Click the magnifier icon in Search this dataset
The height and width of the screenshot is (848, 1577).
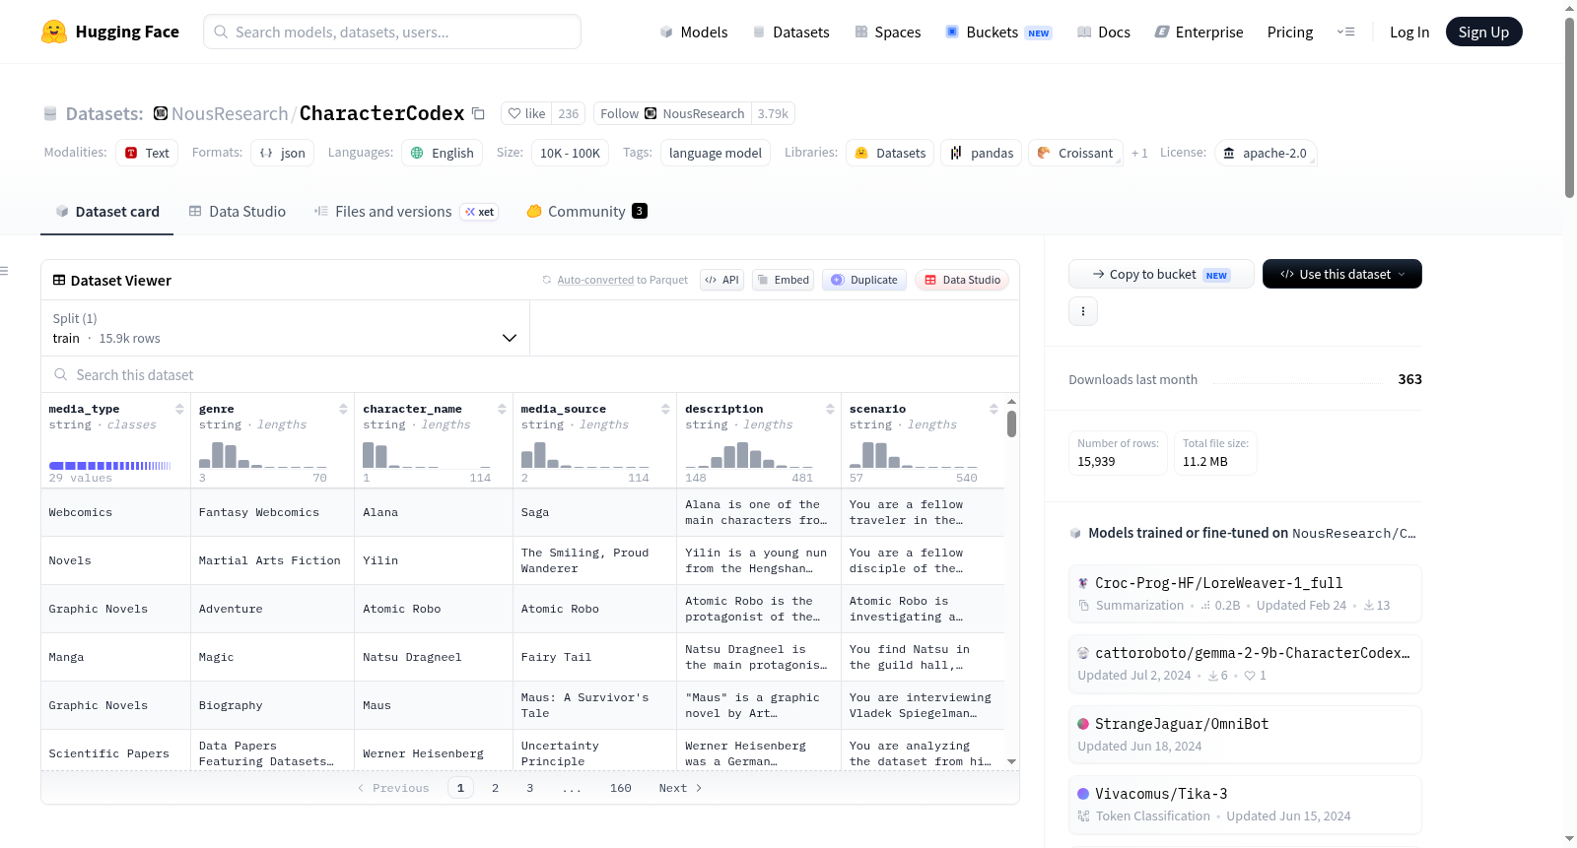(x=61, y=374)
